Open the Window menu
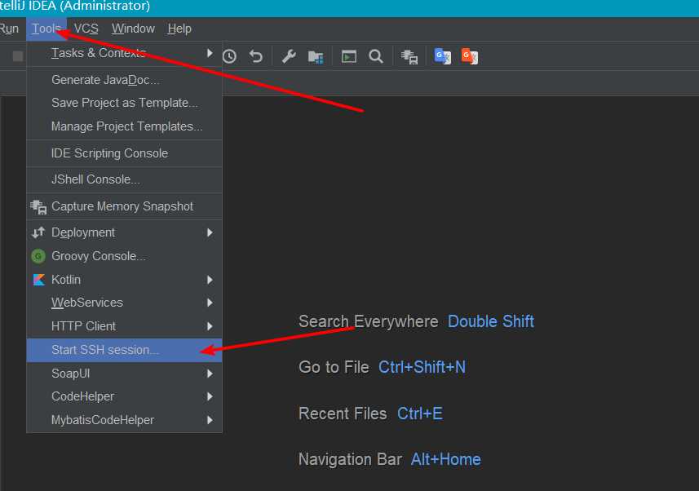The image size is (699, 491). click(133, 29)
